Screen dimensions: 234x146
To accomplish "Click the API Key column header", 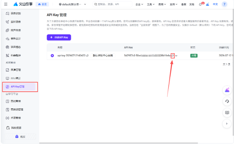I will (128, 47).
